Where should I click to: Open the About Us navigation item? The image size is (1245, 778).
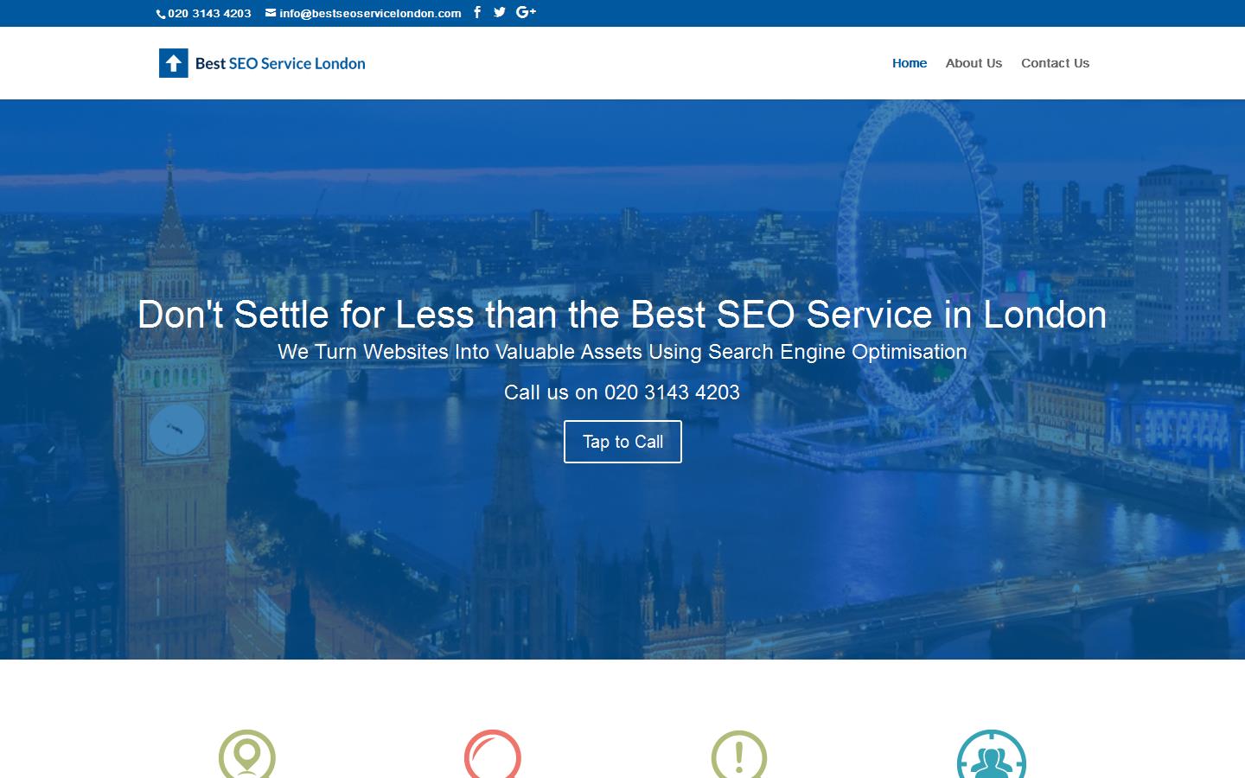pyautogui.click(x=974, y=63)
